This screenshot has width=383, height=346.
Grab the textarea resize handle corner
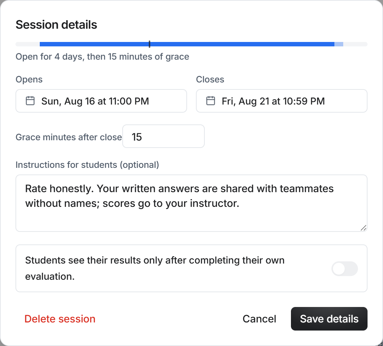coord(363,228)
